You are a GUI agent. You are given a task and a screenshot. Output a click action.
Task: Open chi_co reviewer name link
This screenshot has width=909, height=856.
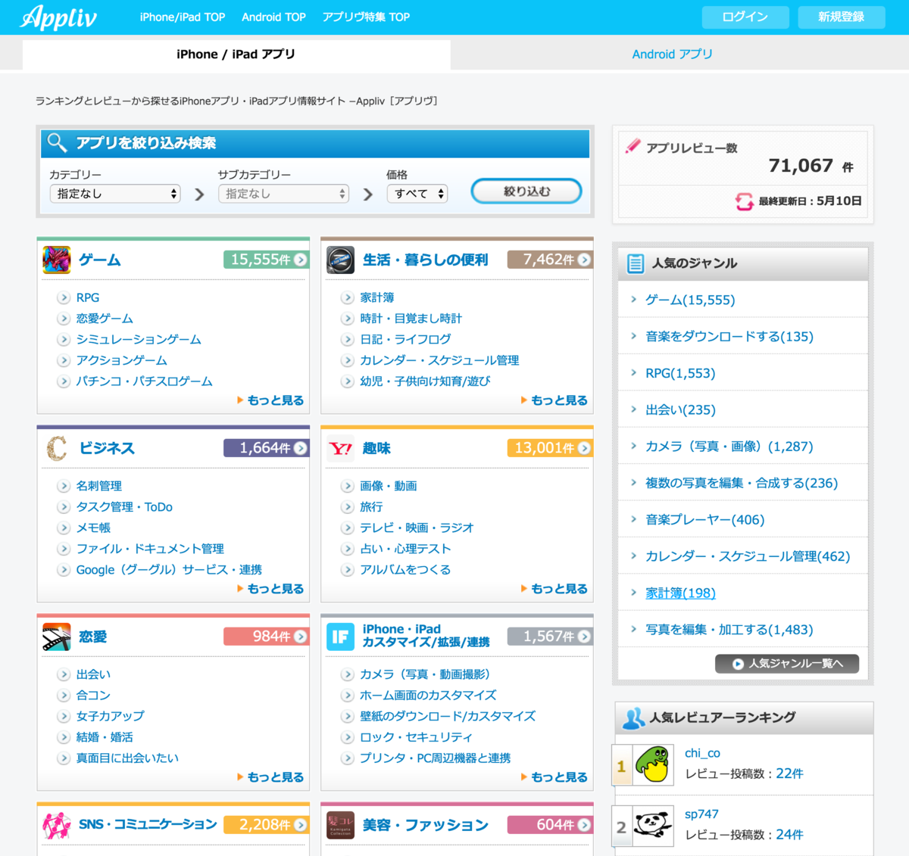(x=702, y=753)
